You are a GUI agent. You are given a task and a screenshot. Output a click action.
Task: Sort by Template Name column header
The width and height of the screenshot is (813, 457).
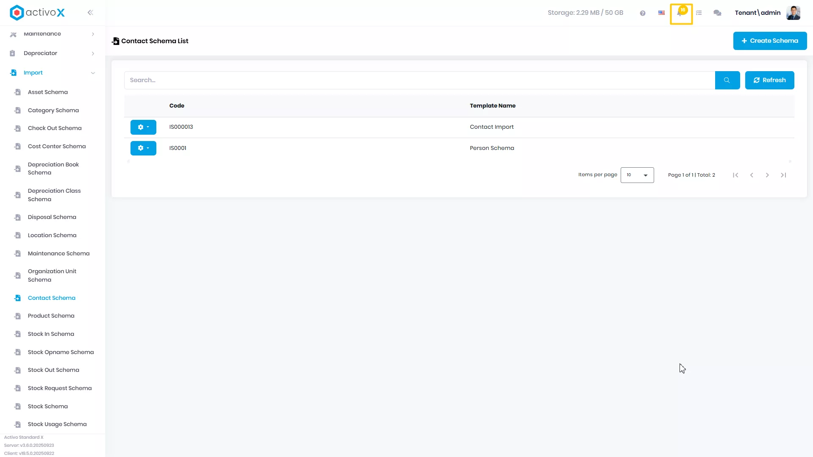point(492,106)
